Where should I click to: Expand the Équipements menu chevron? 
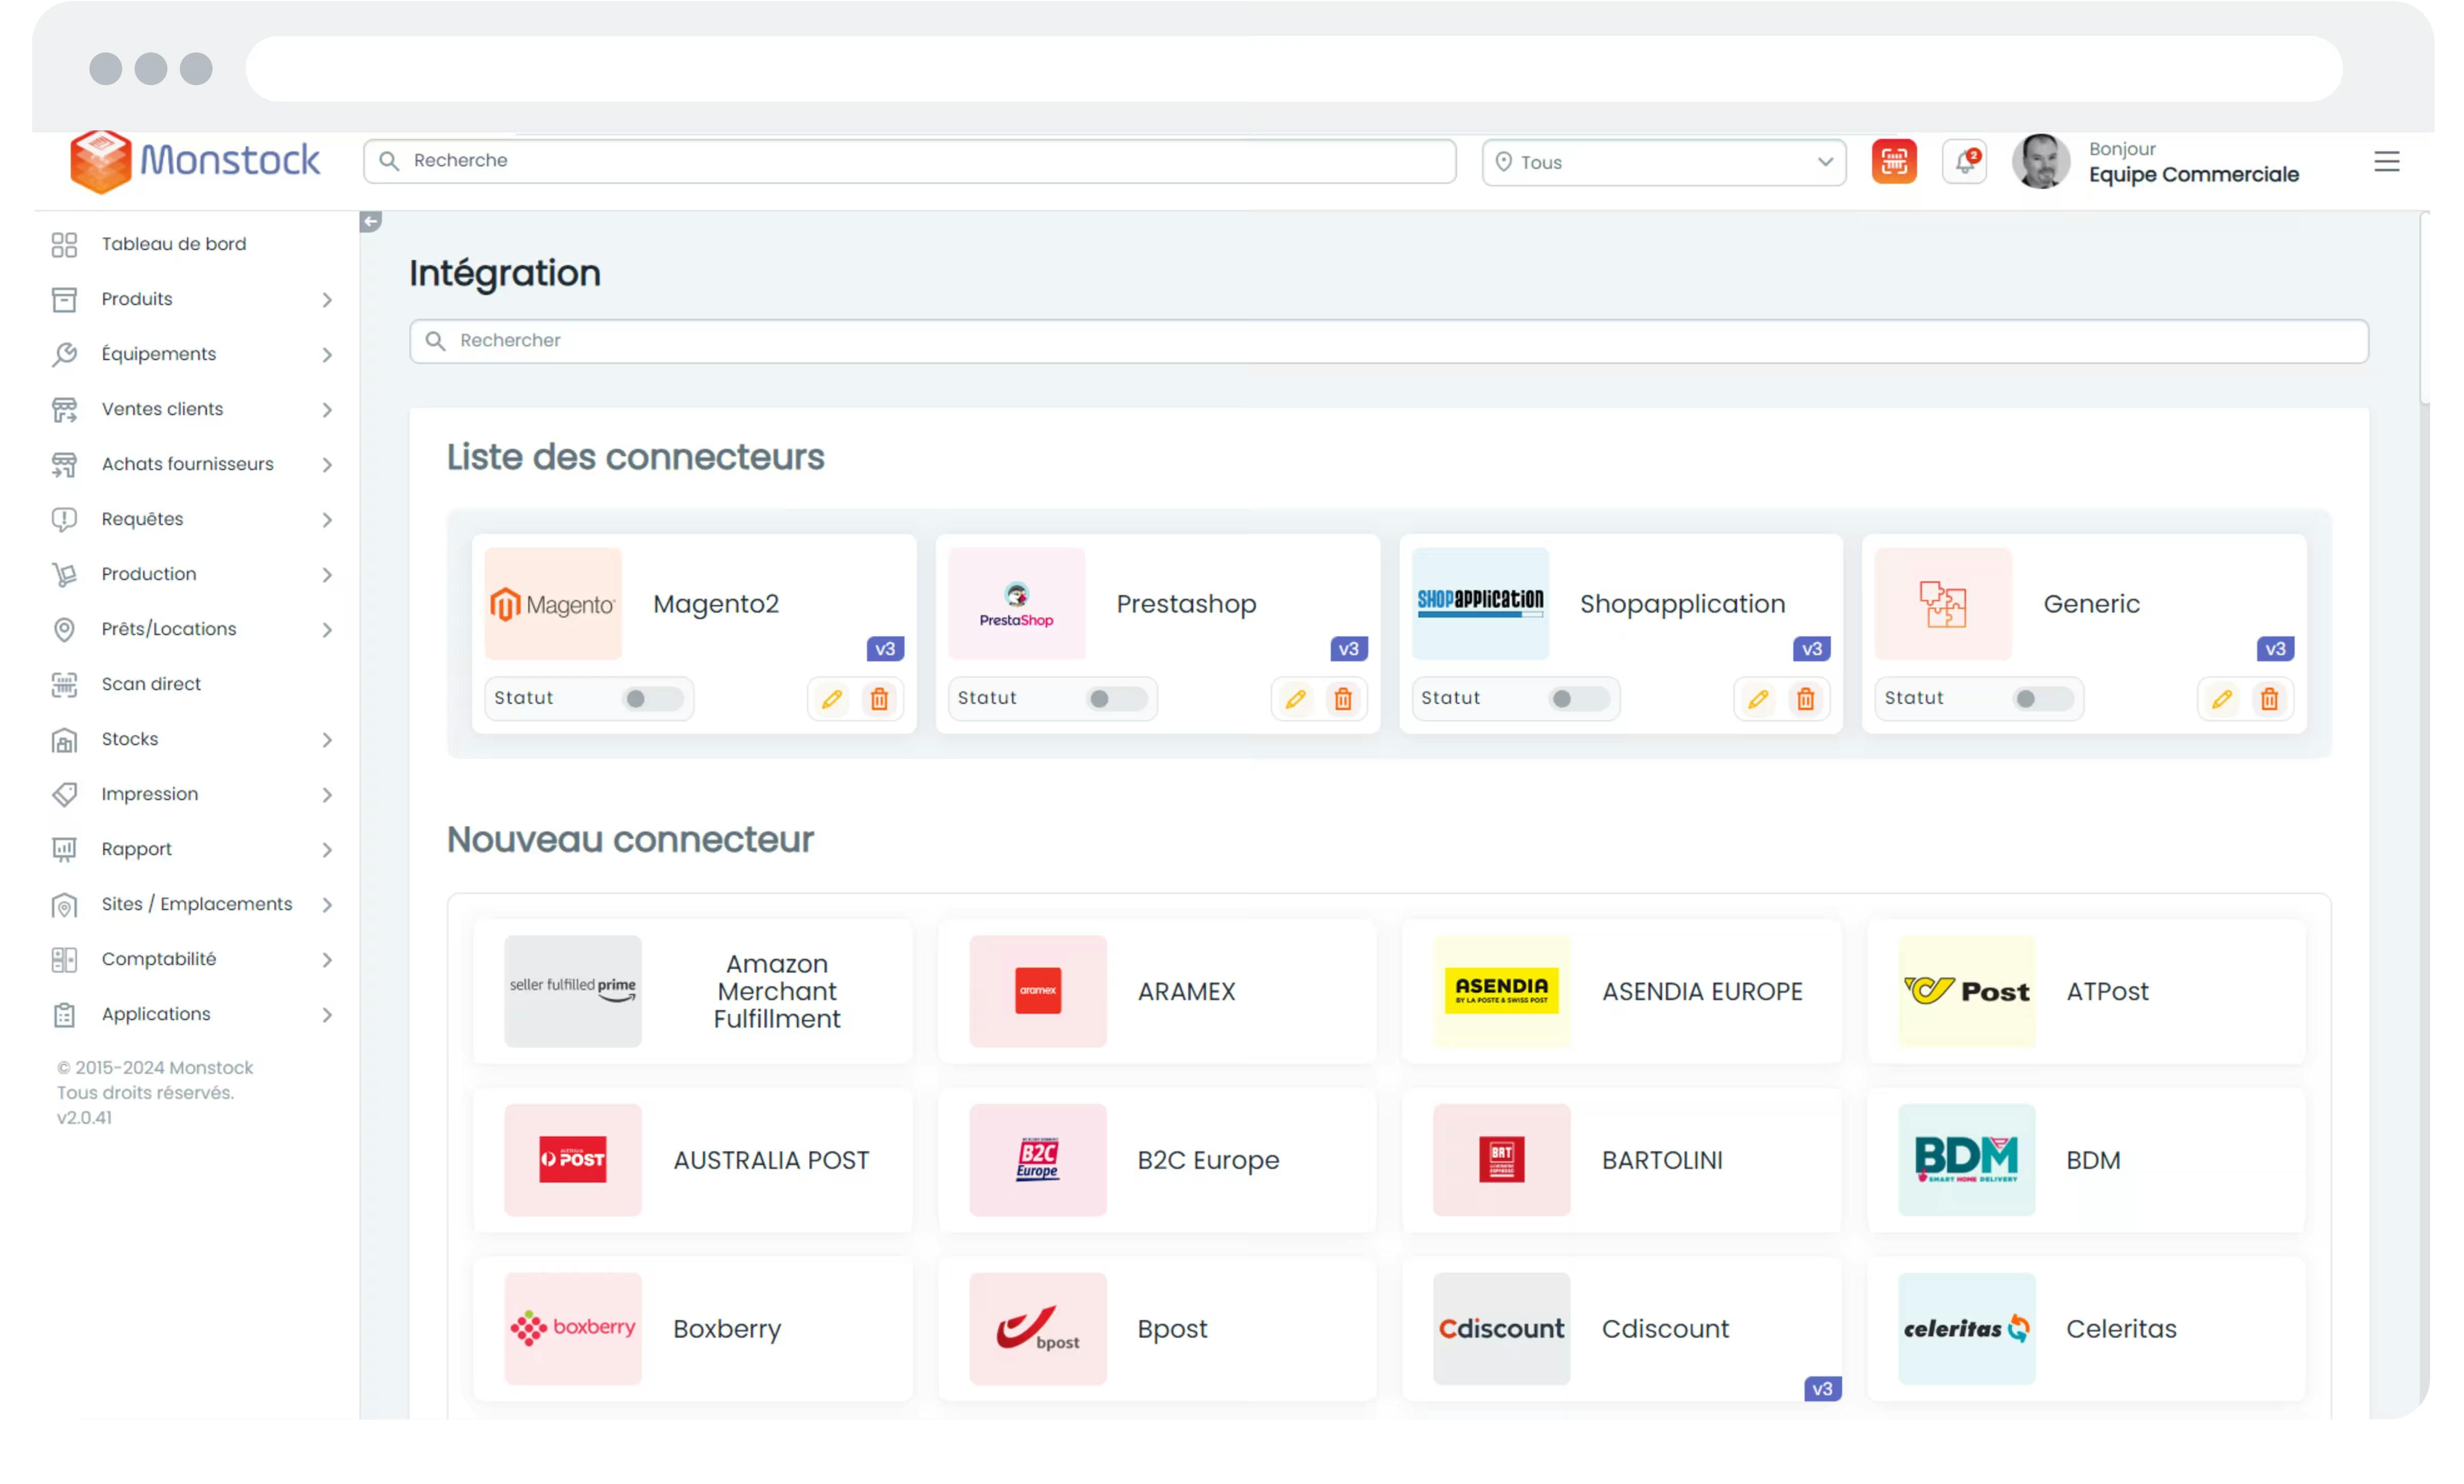pyautogui.click(x=327, y=355)
